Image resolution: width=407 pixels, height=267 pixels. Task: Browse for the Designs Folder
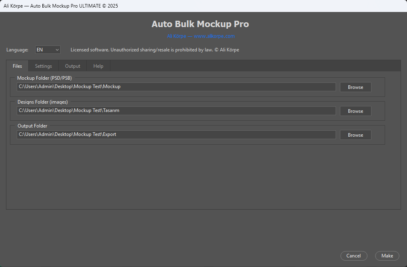point(355,111)
